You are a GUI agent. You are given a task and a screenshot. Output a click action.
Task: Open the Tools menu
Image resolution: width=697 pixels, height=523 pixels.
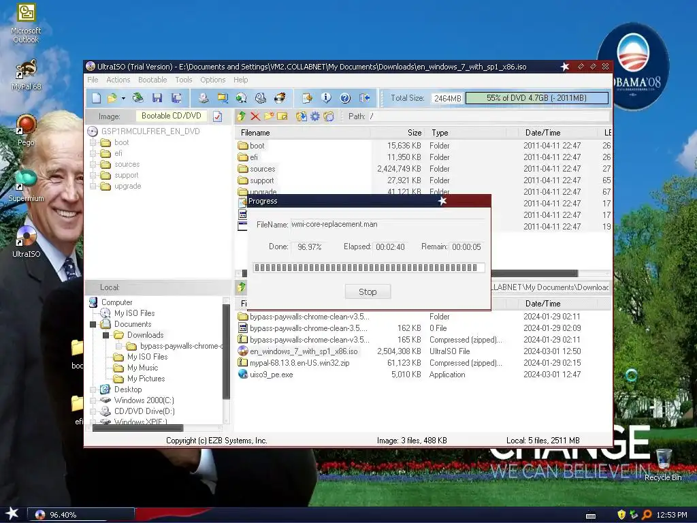(x=184, y=80)
